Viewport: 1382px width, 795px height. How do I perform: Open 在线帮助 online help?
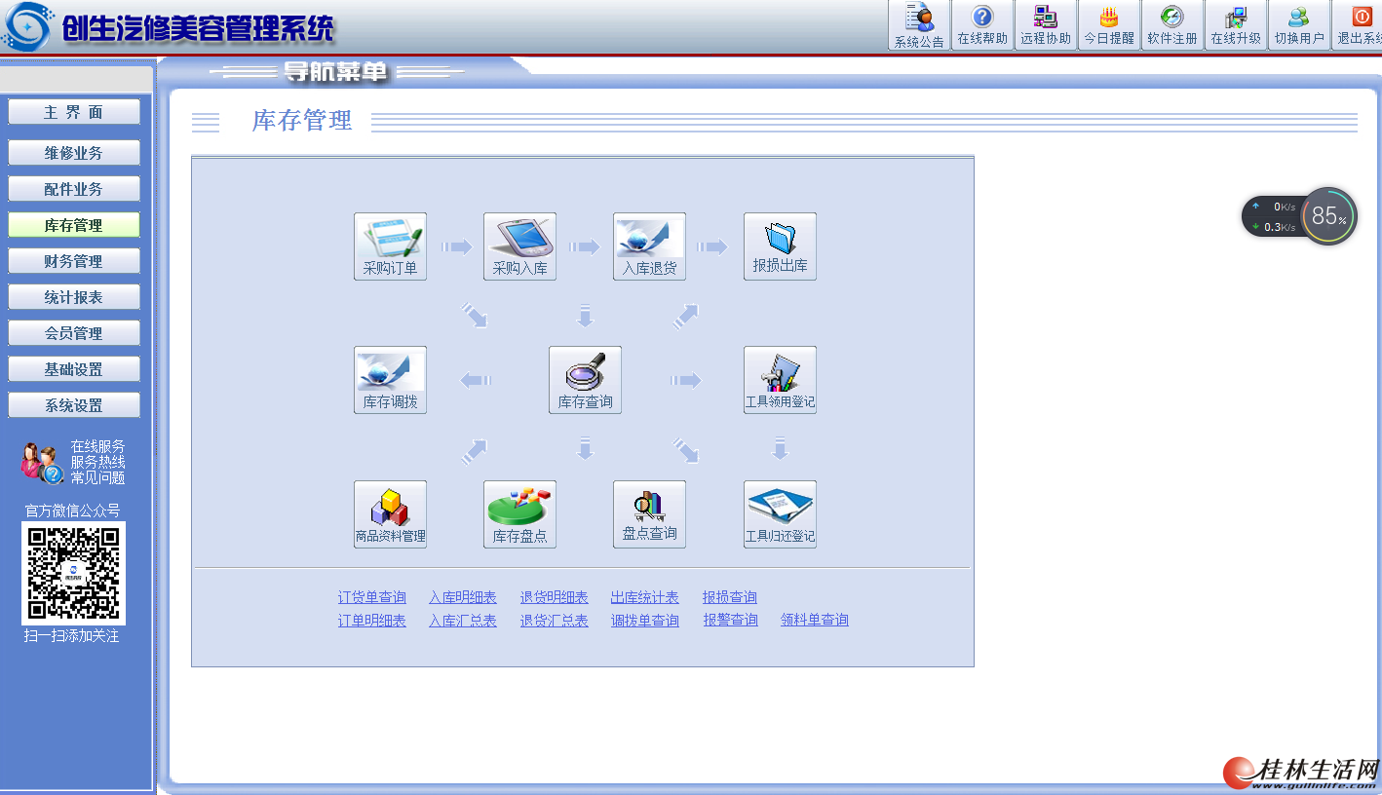pos(981,26)
